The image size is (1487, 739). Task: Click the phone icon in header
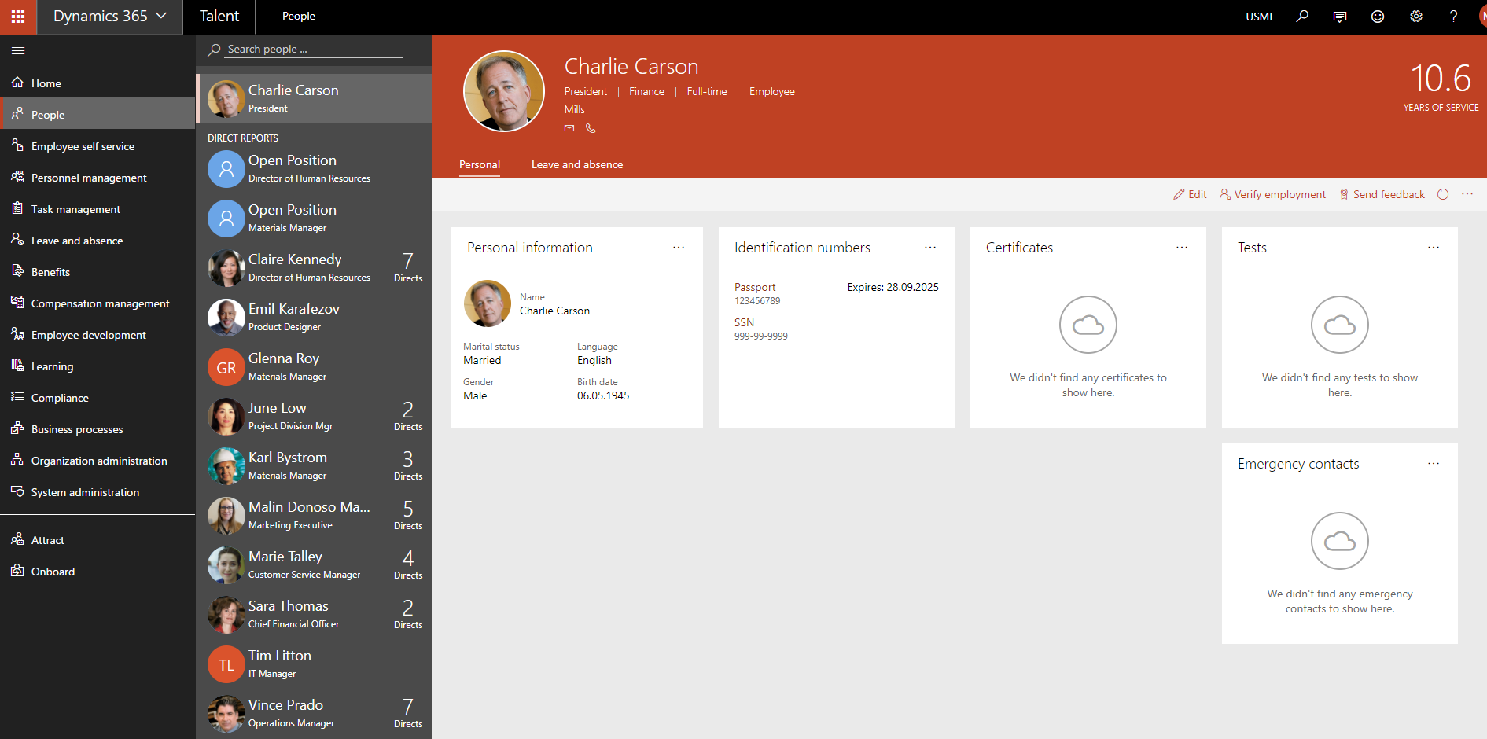(x=591, y=128)
